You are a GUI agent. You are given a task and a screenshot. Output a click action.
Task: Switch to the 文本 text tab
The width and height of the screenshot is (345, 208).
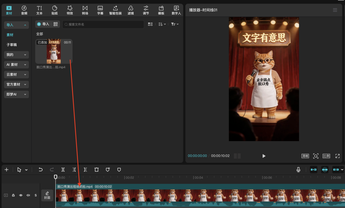(39, 10)
